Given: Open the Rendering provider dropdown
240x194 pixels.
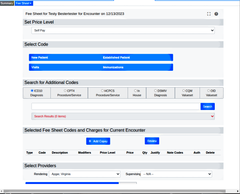Looking at the screenshot, I should pyautogui.click(x=84, y=174).
